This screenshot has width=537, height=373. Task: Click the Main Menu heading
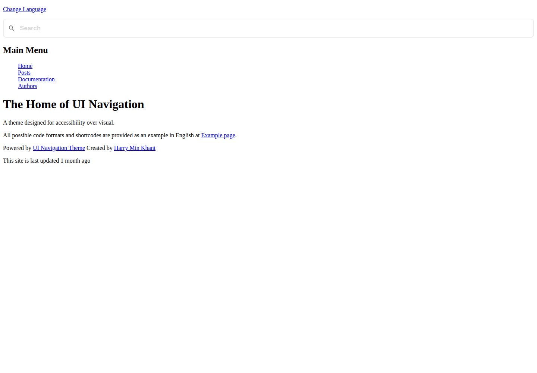coord(25,50)
